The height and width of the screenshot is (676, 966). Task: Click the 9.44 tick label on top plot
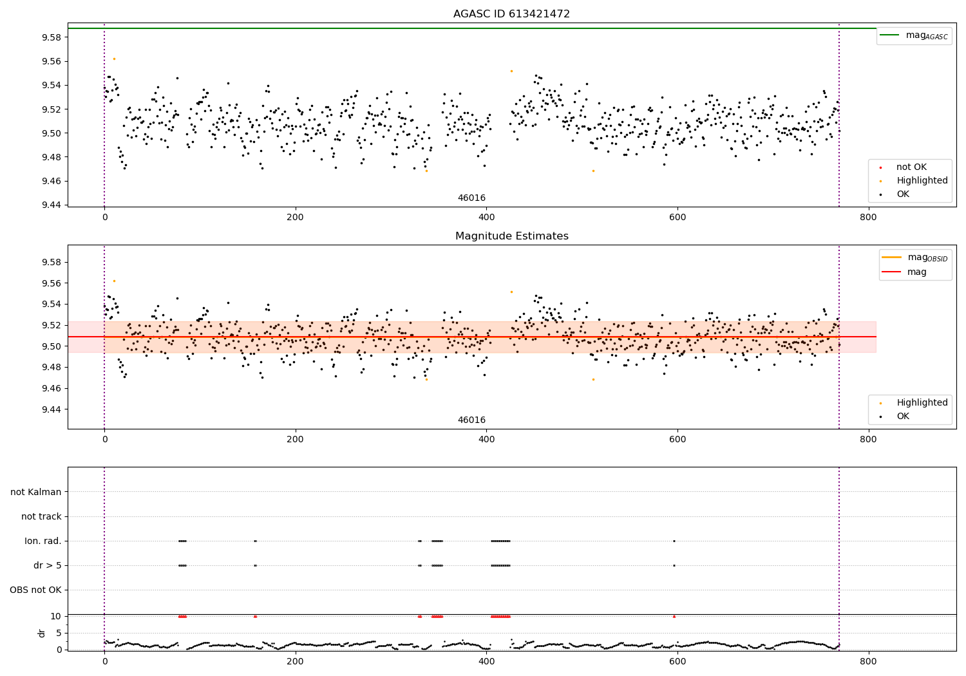(x=51, y=205)
